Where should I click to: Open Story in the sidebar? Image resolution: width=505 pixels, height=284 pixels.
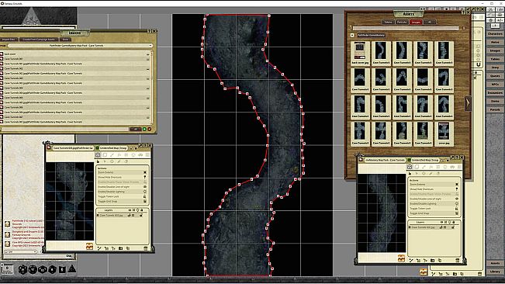click(x=495, y=68)
